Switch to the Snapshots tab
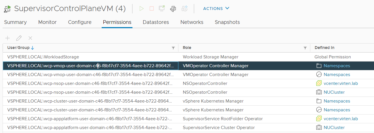Image resolution: width=374 pixels, height=133 pixels. 227,22
